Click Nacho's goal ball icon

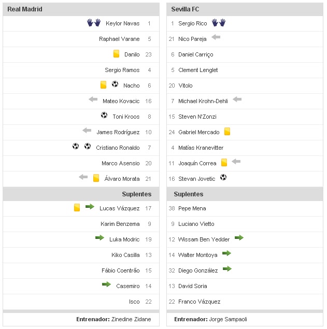point(115,84)
